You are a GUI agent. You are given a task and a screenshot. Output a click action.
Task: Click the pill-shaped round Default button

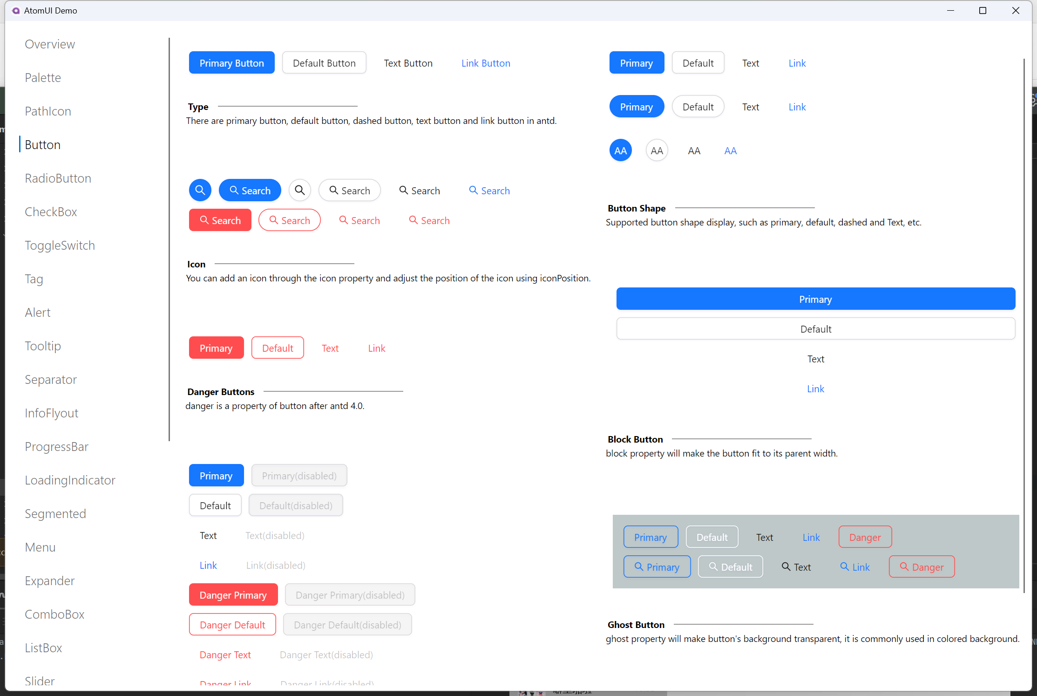698,106
